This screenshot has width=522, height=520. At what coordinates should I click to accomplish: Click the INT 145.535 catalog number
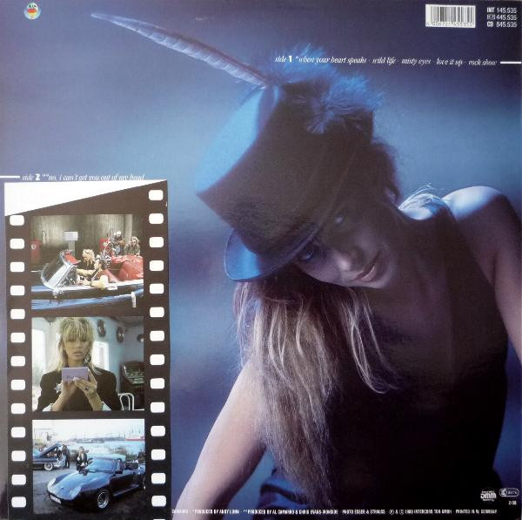(x=500, y=9)
